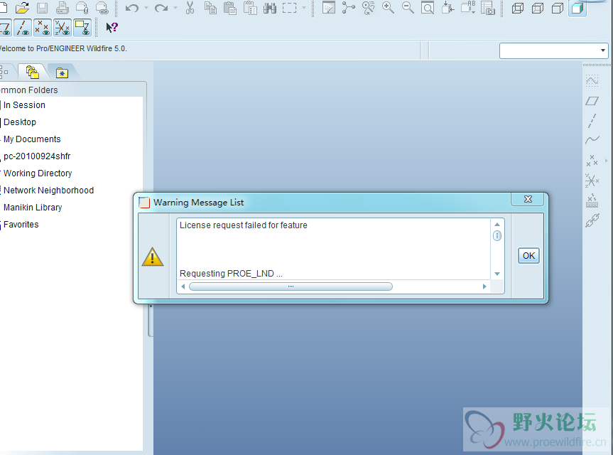Select Shading display style
This screenshot has height=455, width=613.
coord(577,7)
